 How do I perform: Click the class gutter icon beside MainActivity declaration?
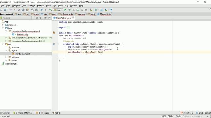(54, 33)
